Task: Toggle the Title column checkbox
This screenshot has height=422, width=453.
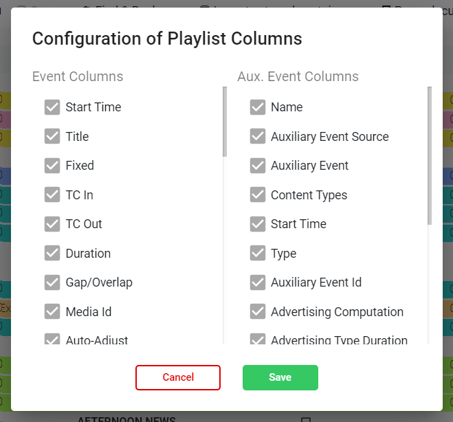Action: [52, 137]
